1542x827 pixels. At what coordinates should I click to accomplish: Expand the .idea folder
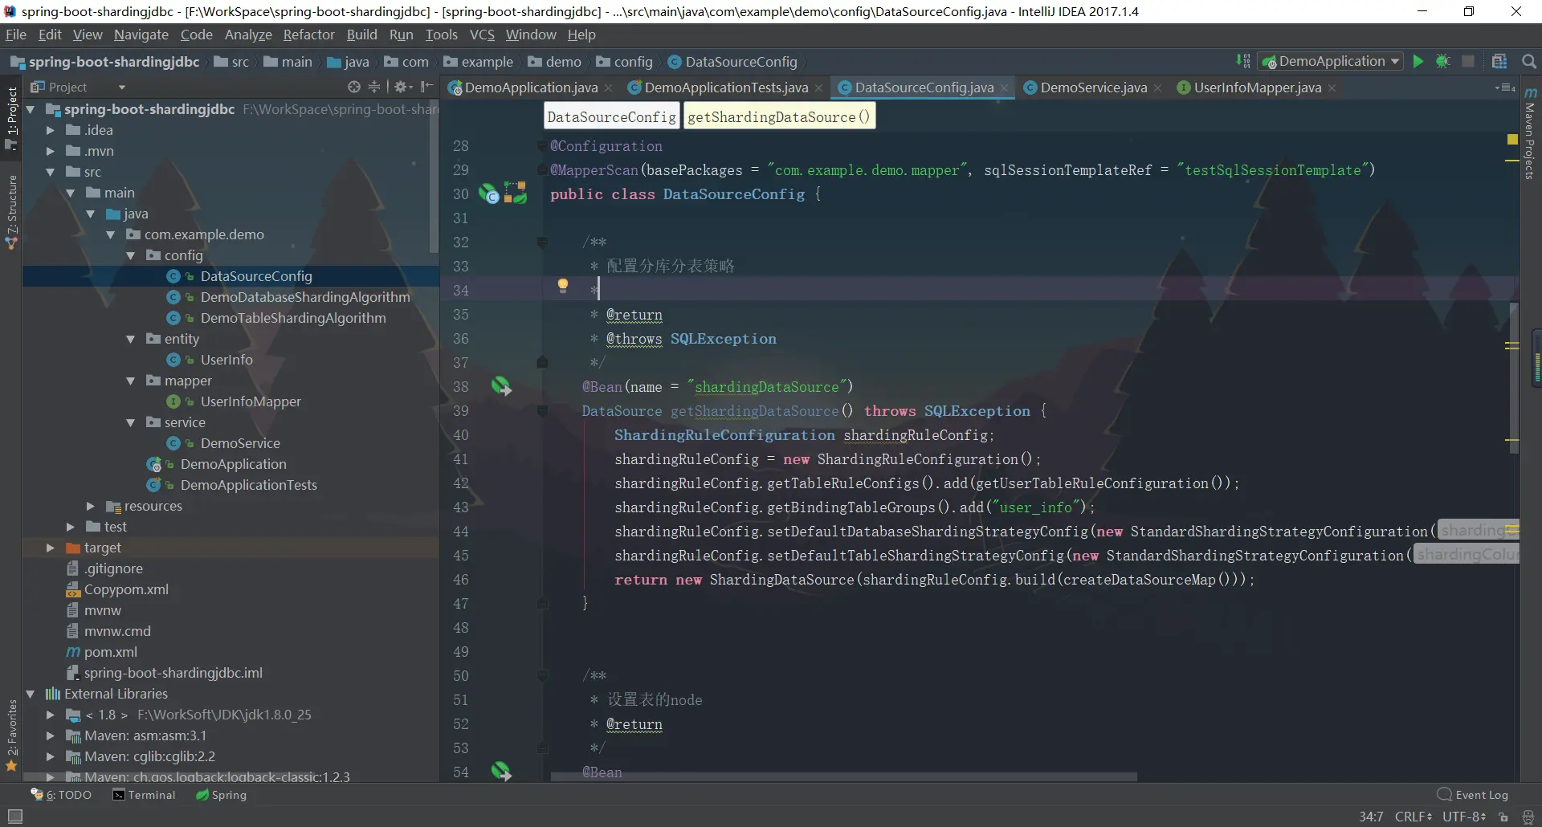50,130
